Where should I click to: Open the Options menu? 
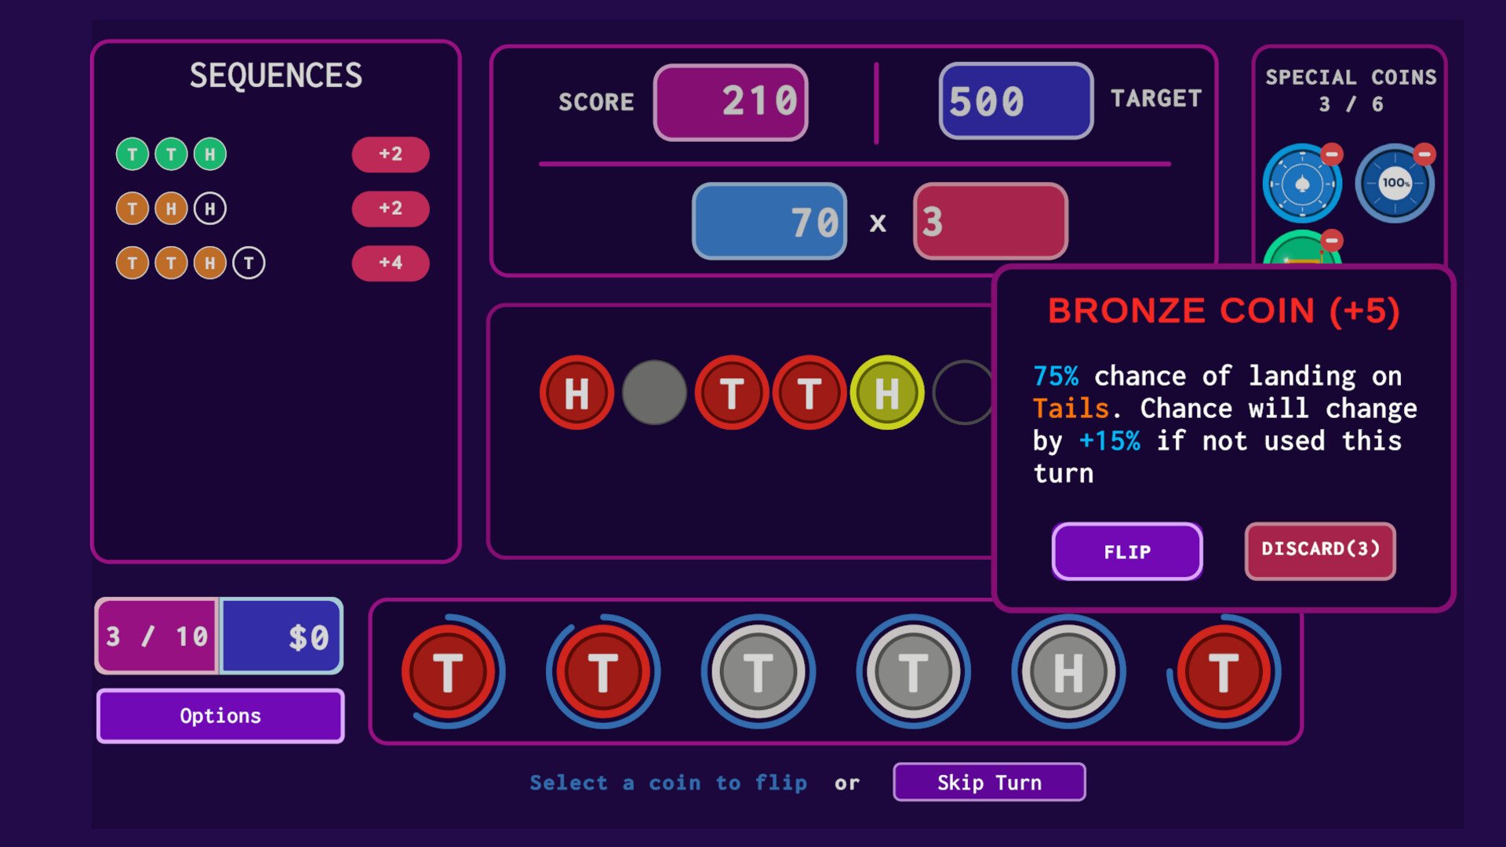click(220, 715)
